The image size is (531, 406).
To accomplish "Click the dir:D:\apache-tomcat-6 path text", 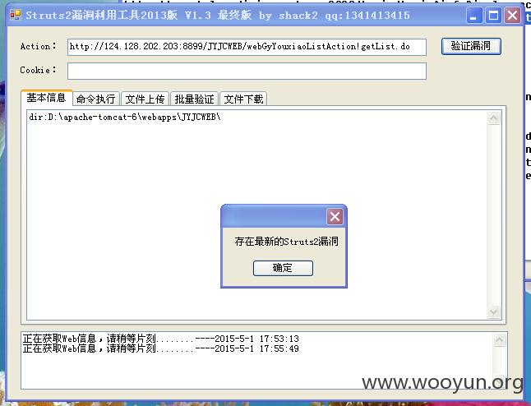I will [x=125, y=118].
